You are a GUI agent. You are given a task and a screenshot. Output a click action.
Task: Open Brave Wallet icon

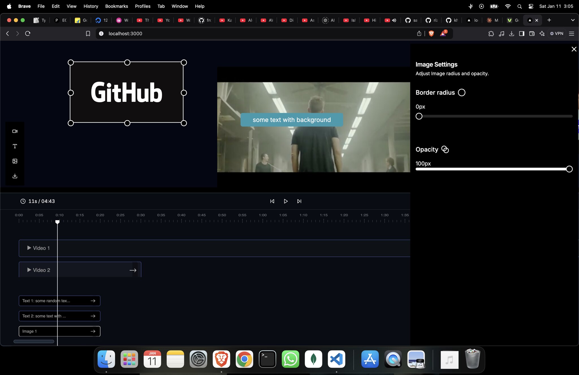click(x=532, y=34)
